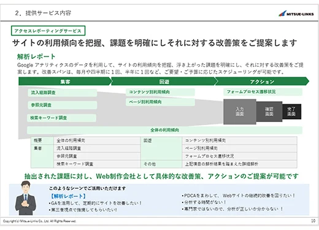
Task: Click '流入経路調査' label in the funnel diagram
Action: pyautogui.click(x=63, y=93)
